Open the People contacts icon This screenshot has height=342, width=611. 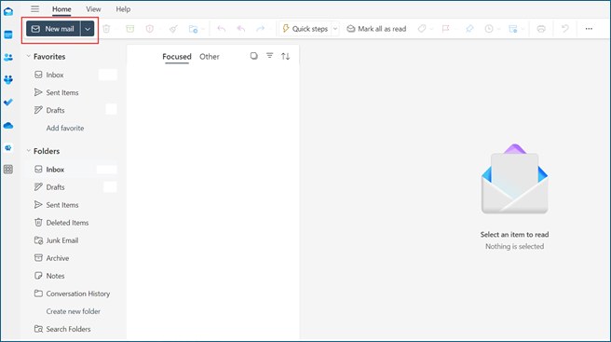pyautogui.click(x=8, y=58)
